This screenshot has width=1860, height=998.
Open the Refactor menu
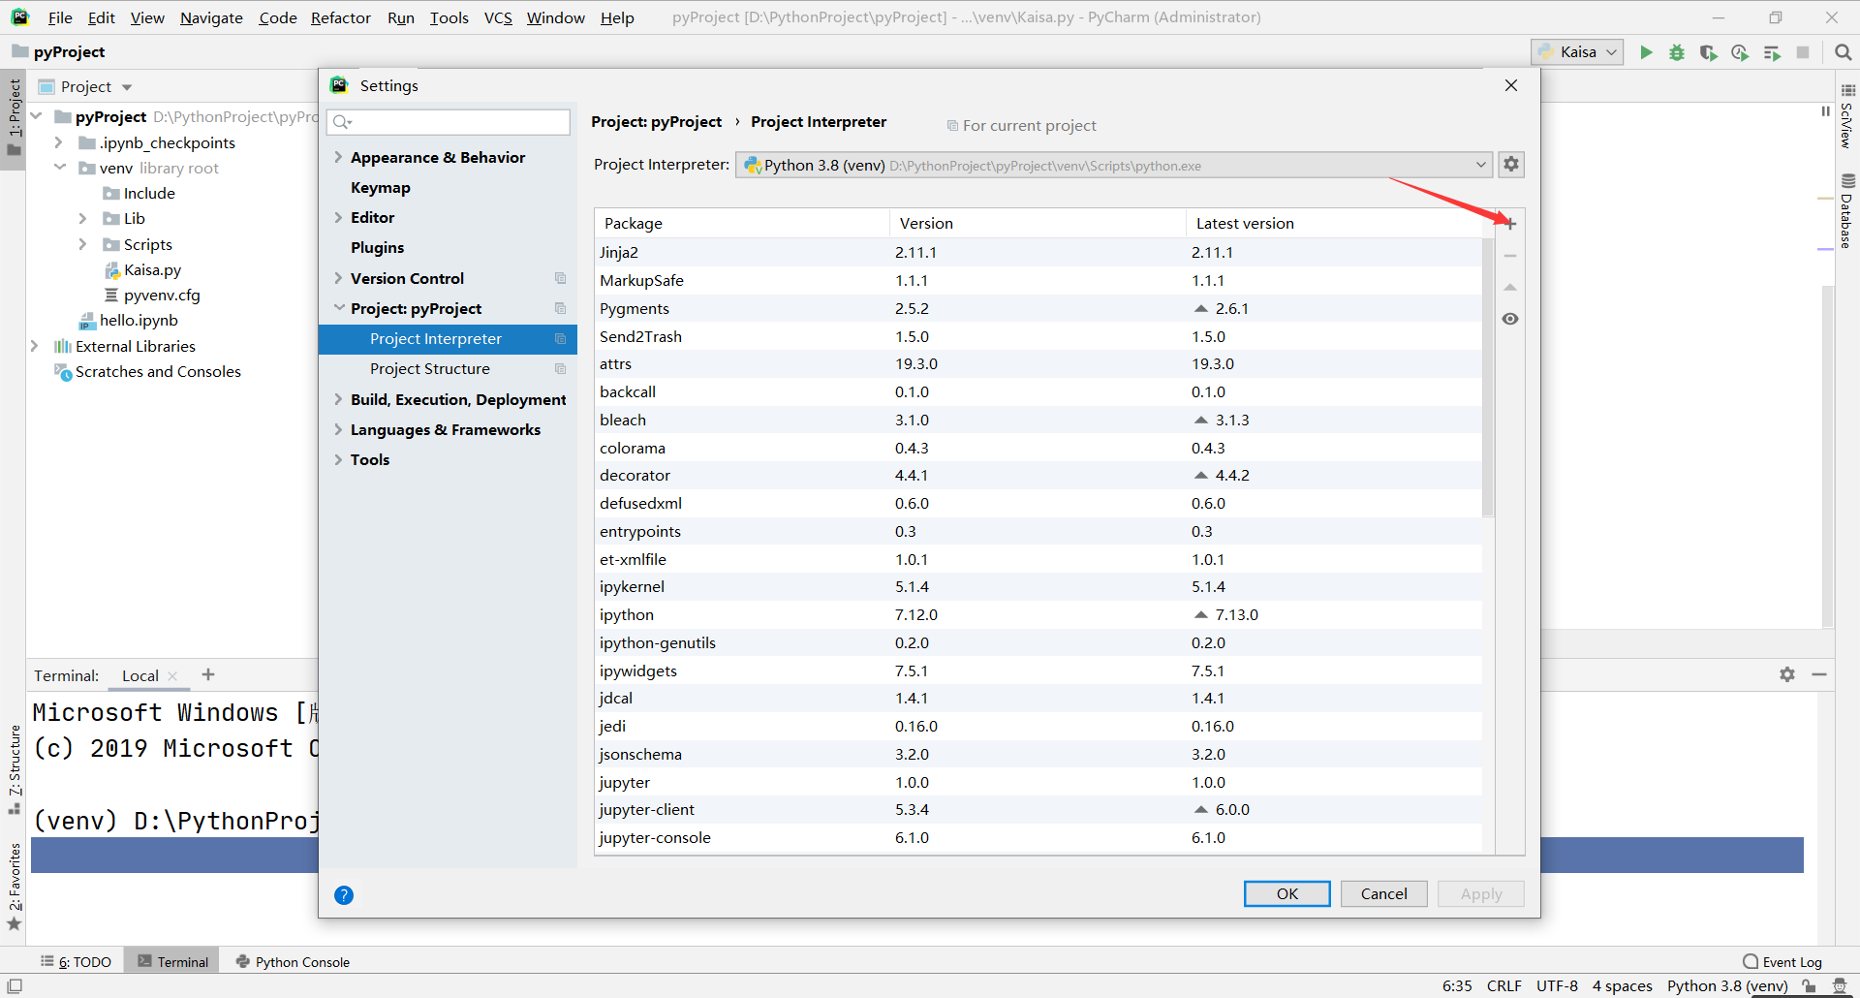coord(341,17)
